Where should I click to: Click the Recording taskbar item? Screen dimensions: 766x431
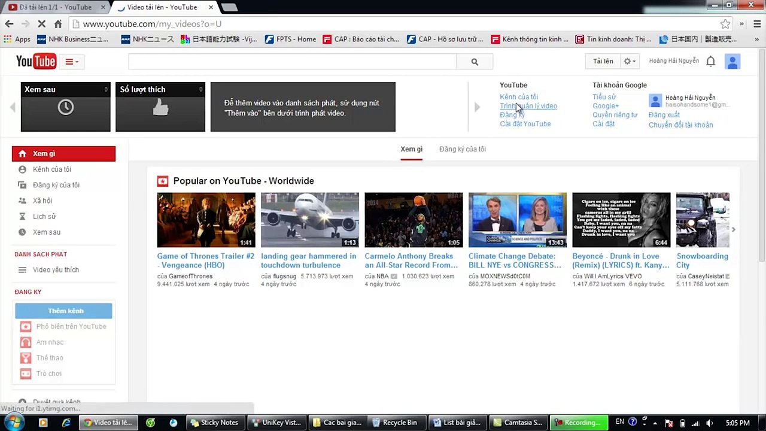tap(579, 423)
